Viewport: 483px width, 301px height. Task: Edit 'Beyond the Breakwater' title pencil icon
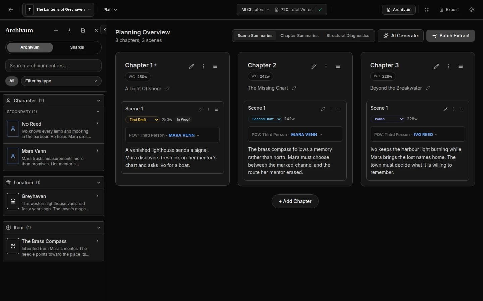pyautogui.click(x=428, y=88)
